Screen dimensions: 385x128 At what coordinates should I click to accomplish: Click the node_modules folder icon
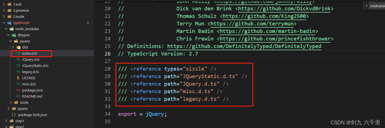pyautogui.click(x=11, y=29)
